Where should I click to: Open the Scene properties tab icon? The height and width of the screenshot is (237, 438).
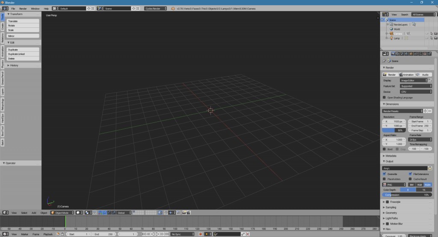tap(402, 53)
